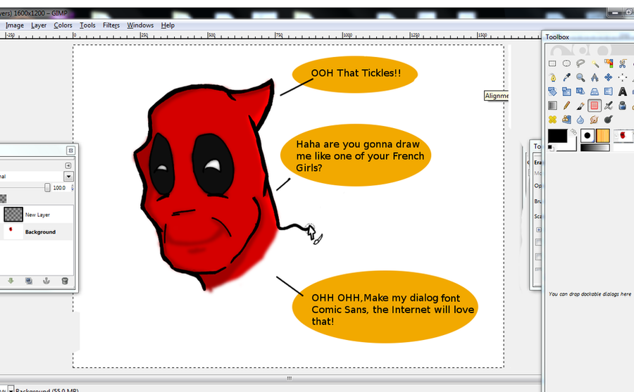Open the white background color swatch
Screen dimensions: 634x392
[x=573, y=146]
